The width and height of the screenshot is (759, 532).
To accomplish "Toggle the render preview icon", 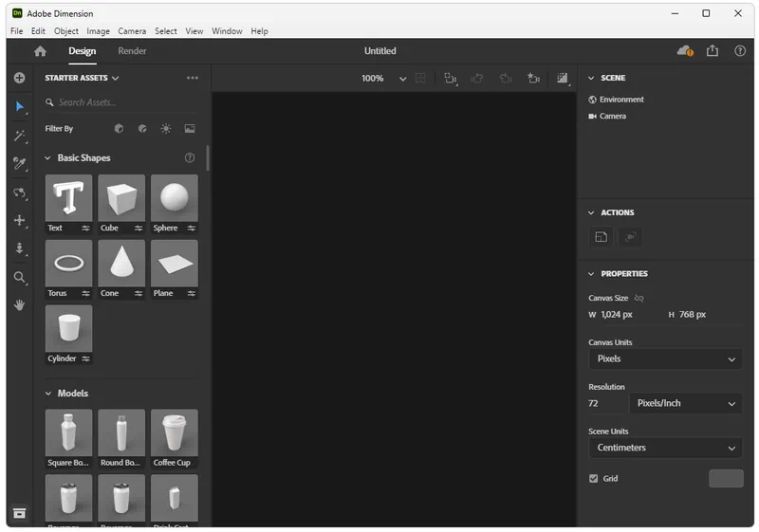I will (562, 78).
